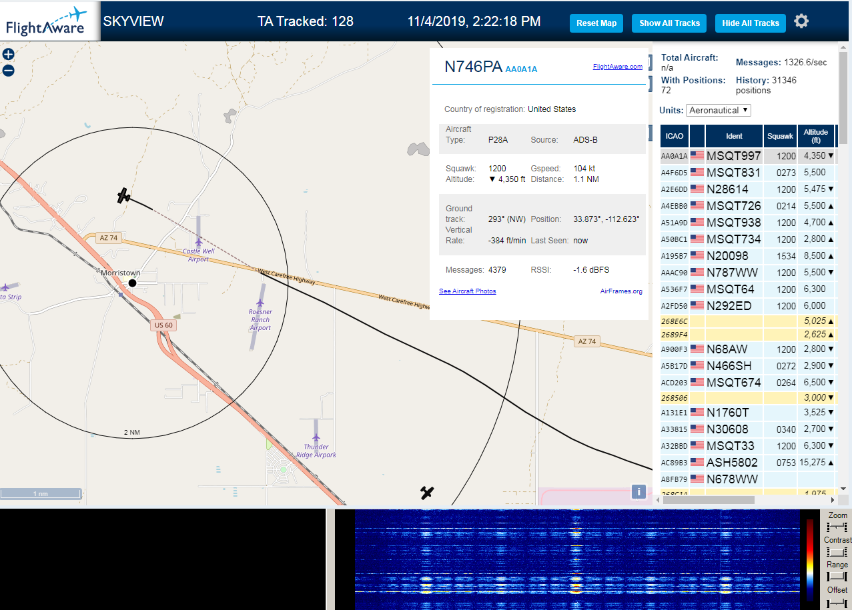Open the settings gear icon
The height and width of the screenshot is (610, 852).
coord(801,21)
